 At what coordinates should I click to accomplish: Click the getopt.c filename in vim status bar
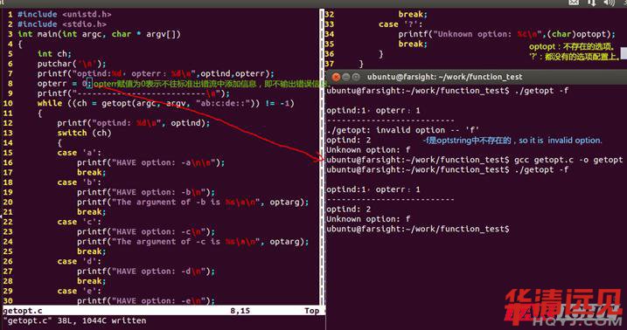point(23,311)
